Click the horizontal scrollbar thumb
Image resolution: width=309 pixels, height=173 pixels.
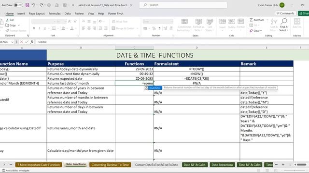click(x=301, y=164)
